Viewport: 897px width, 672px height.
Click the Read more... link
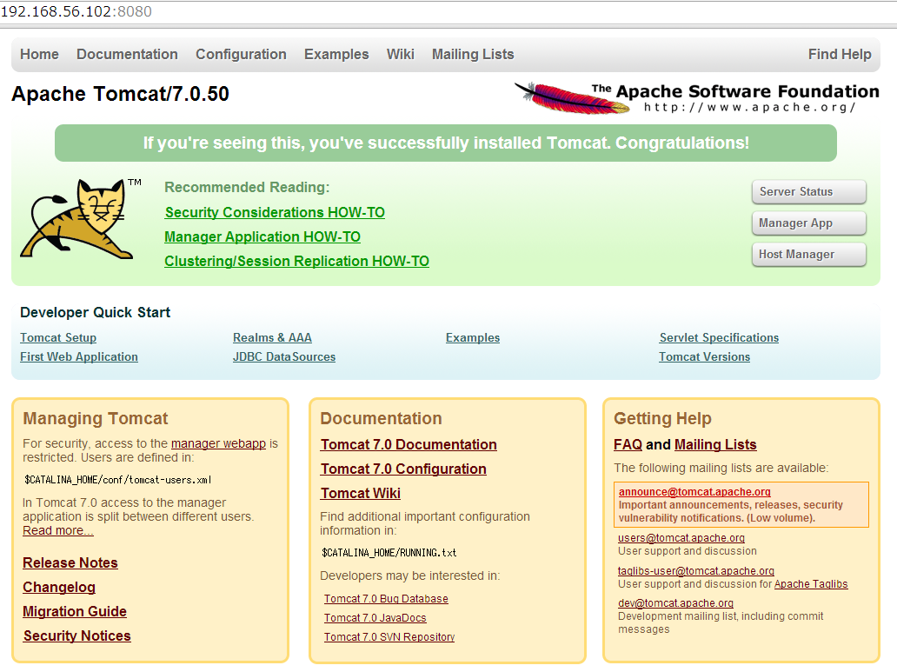[57, 530]
